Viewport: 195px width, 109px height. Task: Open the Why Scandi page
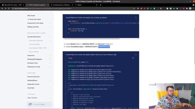[31, 15]
